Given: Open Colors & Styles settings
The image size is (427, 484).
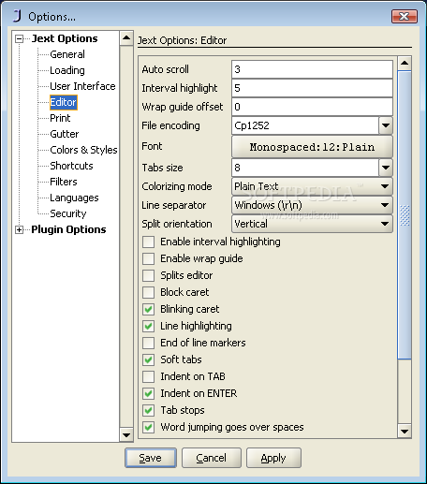Looking at the screenshot, I should tap(83, 150).
